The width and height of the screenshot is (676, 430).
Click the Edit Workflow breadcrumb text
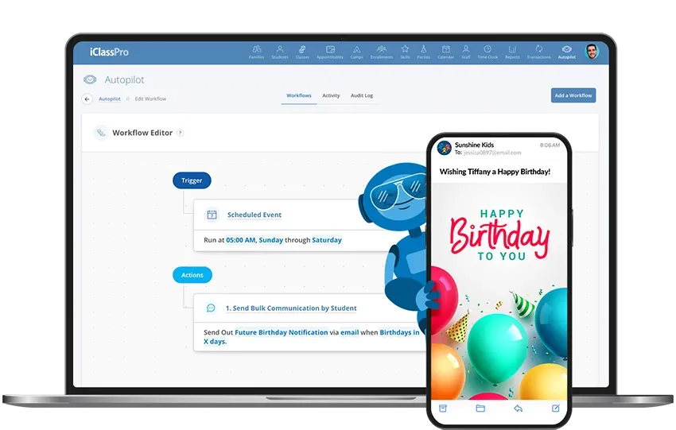(150, 99)
